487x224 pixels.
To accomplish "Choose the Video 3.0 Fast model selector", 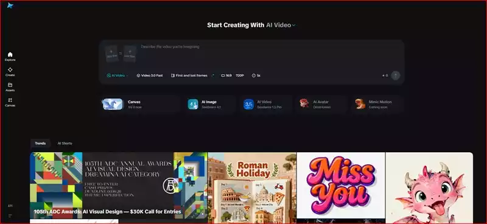I will pyautogui.click(x=150, y=75).
